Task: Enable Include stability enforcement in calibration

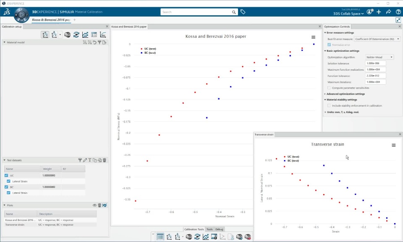Action: (x=329, y=106)
